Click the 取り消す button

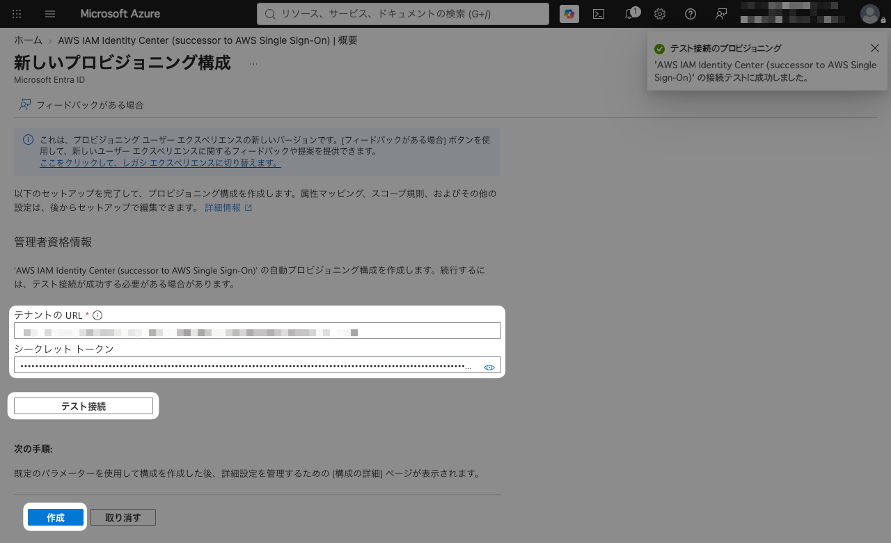123,517
